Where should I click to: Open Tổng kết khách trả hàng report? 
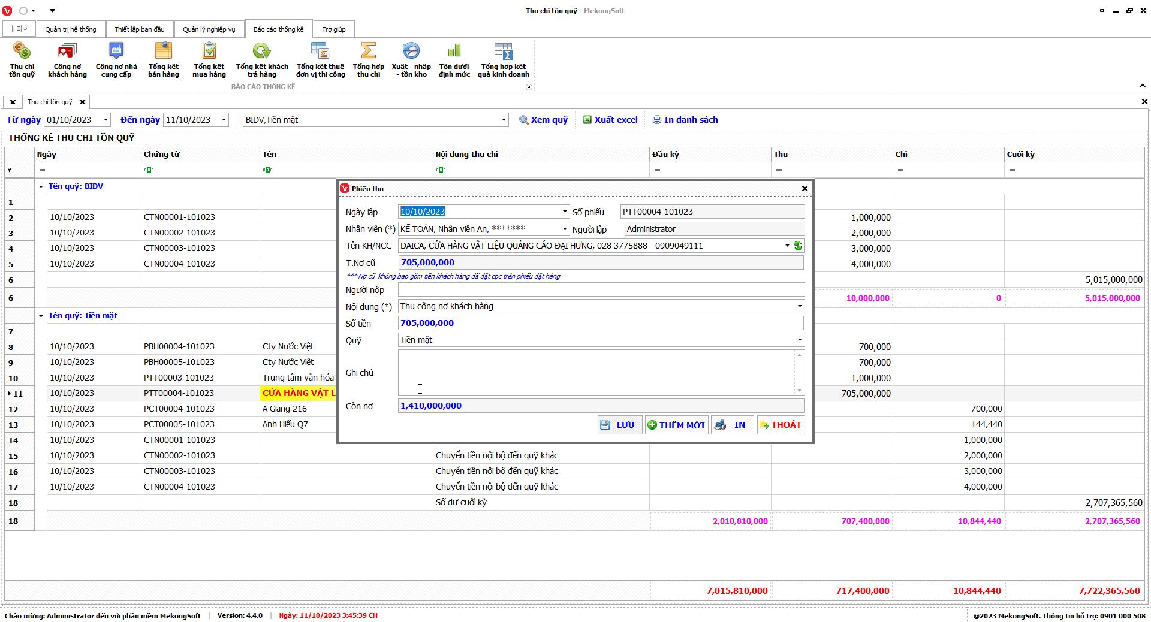262,59
